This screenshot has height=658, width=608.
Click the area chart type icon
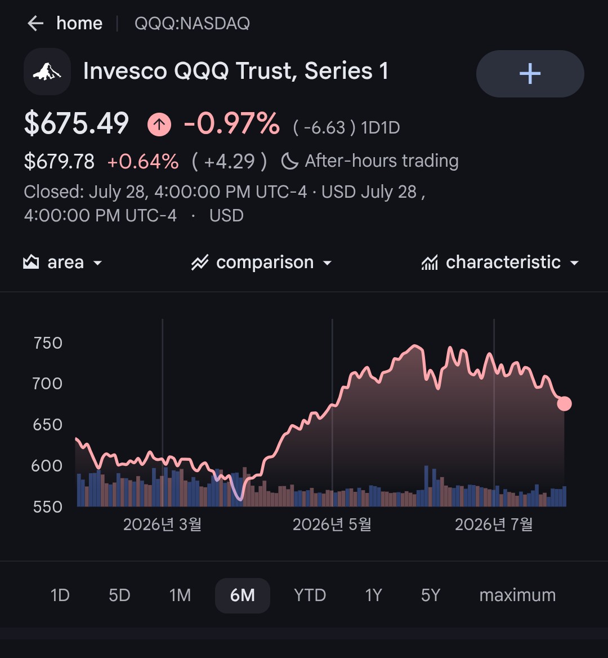(x=31, y=263)
